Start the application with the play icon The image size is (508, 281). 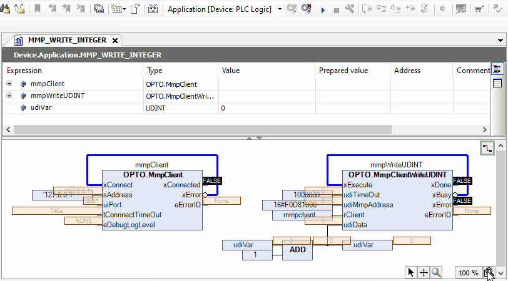[323, 10]
